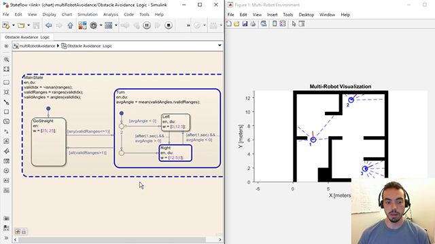Viewport: 435px width, 244px height.
Task: Show more toolbar items with double chevron
Action: [188, 26]
